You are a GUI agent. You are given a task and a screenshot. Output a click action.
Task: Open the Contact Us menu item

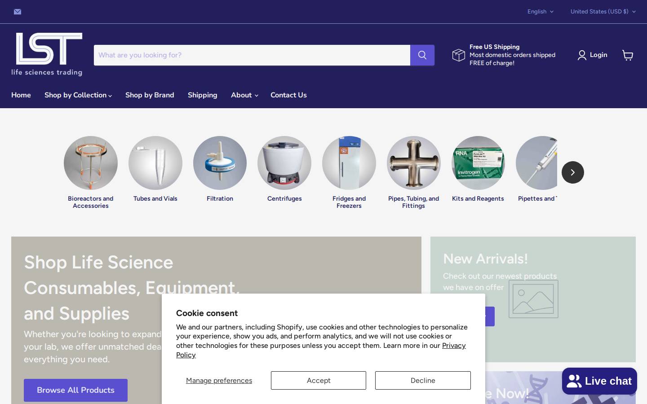[x=288, y=95]
